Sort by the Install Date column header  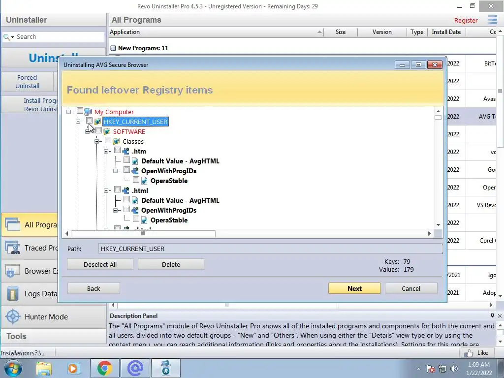tap(446, 32)
